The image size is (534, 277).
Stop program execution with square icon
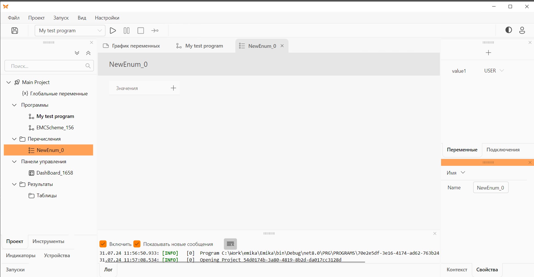tap(141, 31)
